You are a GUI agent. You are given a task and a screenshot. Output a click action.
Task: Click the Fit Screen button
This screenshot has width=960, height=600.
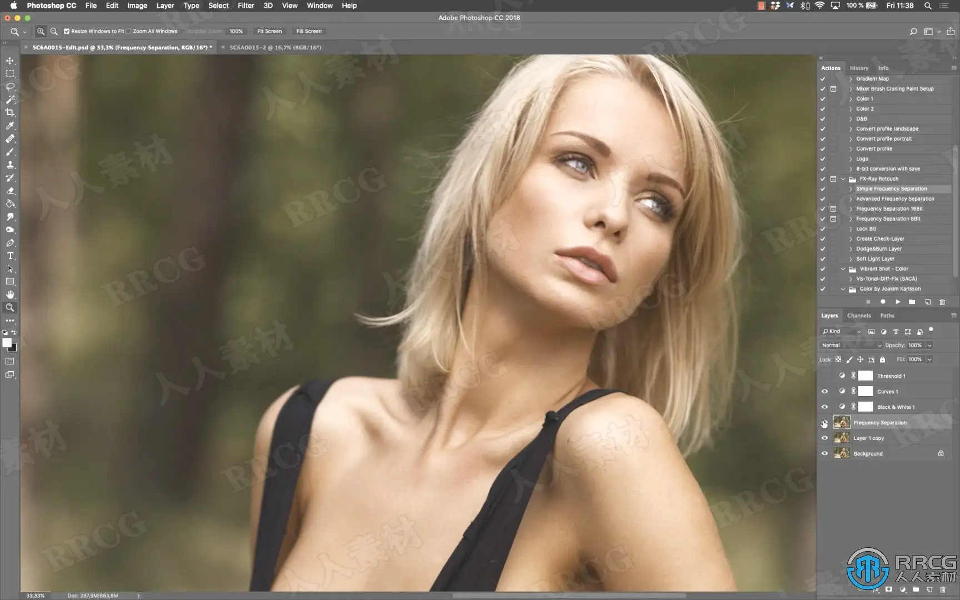pos(269,31)
